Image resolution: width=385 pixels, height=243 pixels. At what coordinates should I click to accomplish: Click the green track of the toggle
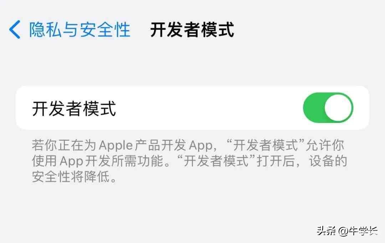click(x=314, y=108)
